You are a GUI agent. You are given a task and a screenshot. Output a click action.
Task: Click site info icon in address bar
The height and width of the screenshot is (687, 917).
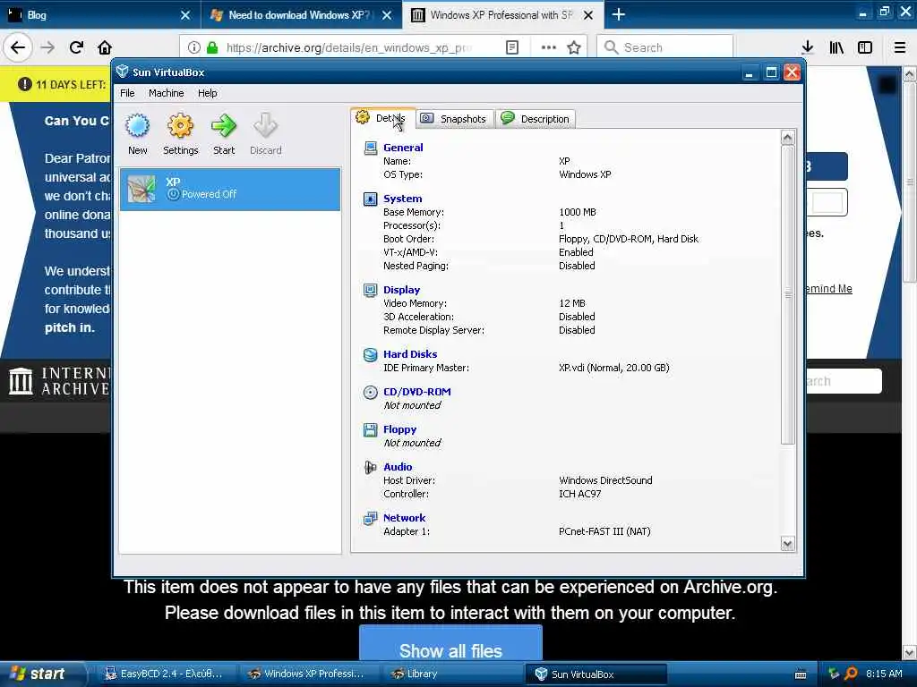point(194,47)
